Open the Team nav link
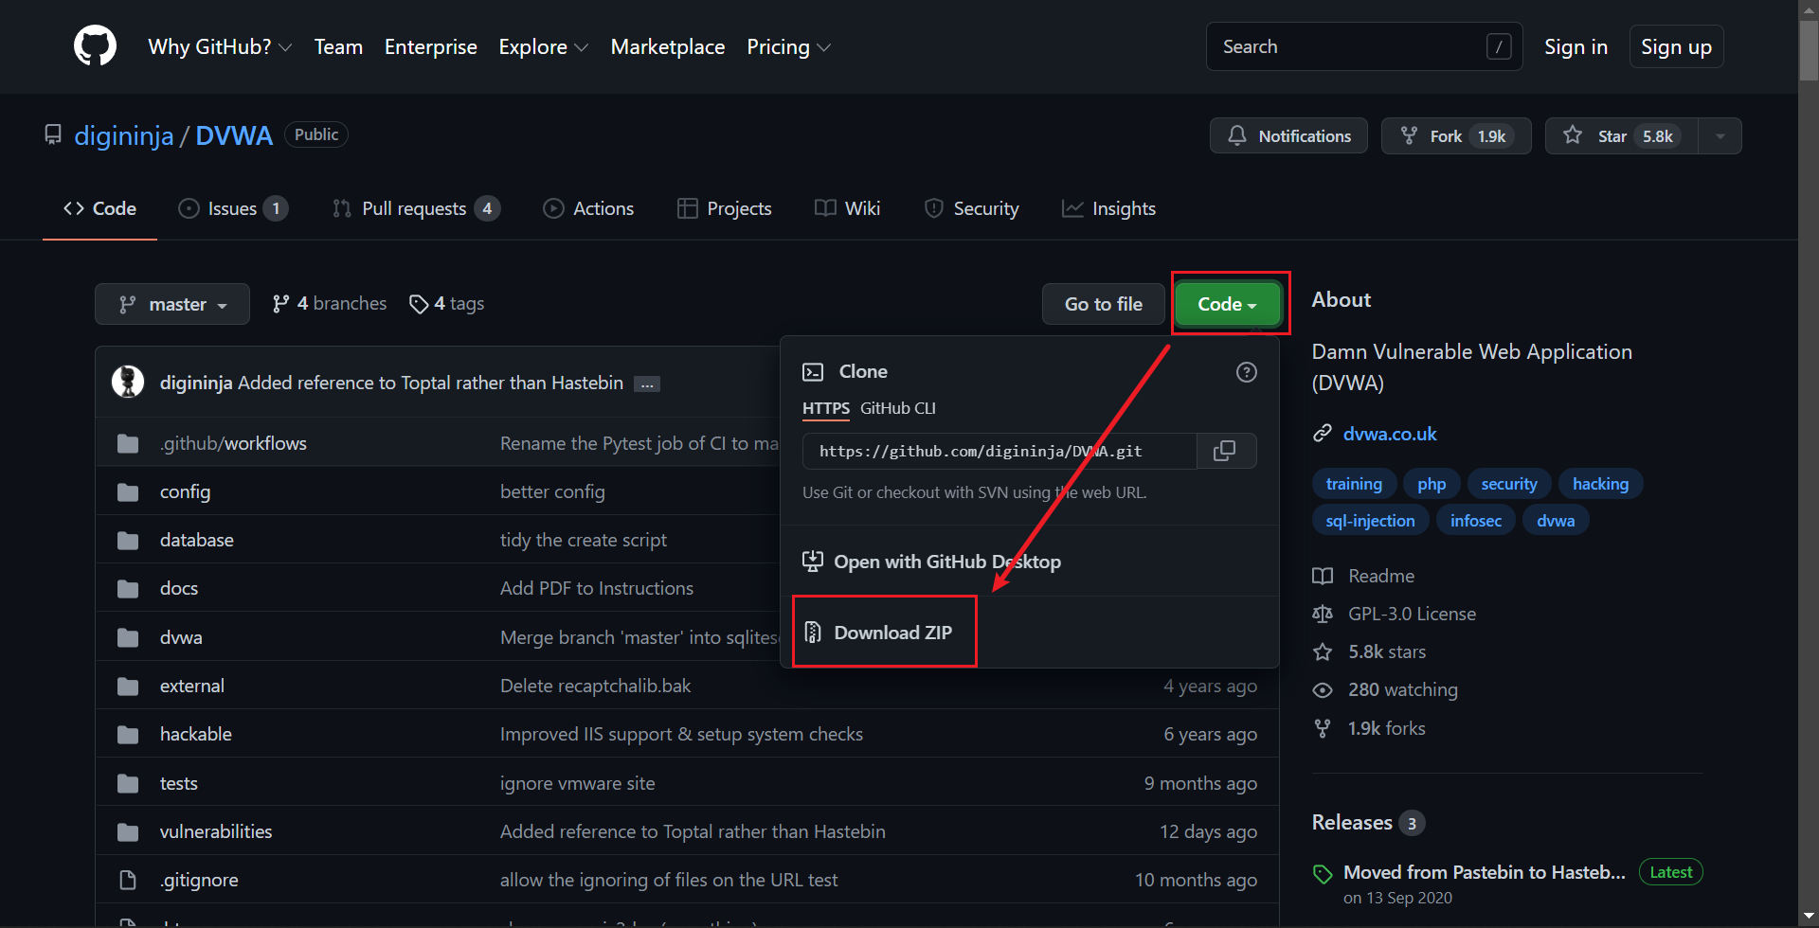The height and width of the screenshot is (928, 1819). (338, 46)
